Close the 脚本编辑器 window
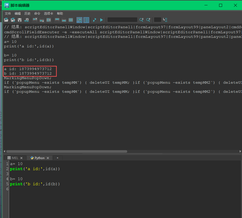This screenshot has width=242, height=218. pos(235,5)
